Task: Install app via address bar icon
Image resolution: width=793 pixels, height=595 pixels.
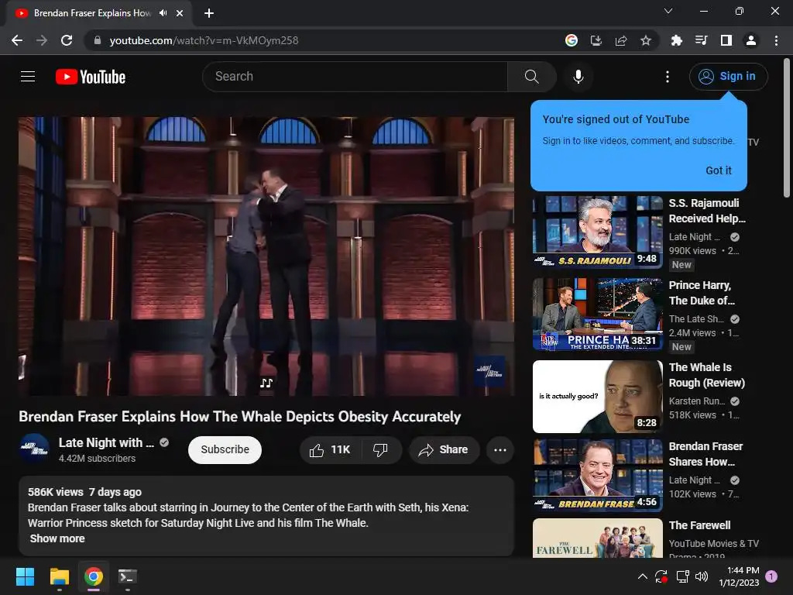Action: click(596, 40)
